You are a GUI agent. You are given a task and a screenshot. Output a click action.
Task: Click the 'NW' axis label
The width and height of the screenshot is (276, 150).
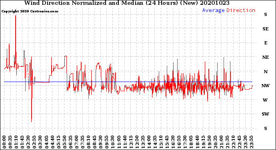pyautogui.click(x=266, y=86)
